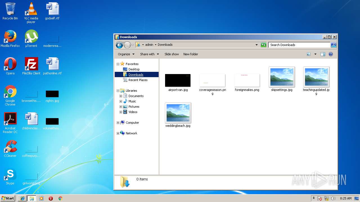Open Explorer help question-mark icon
The height and width of the screenshot is (202, 360).
coord(331,54)
